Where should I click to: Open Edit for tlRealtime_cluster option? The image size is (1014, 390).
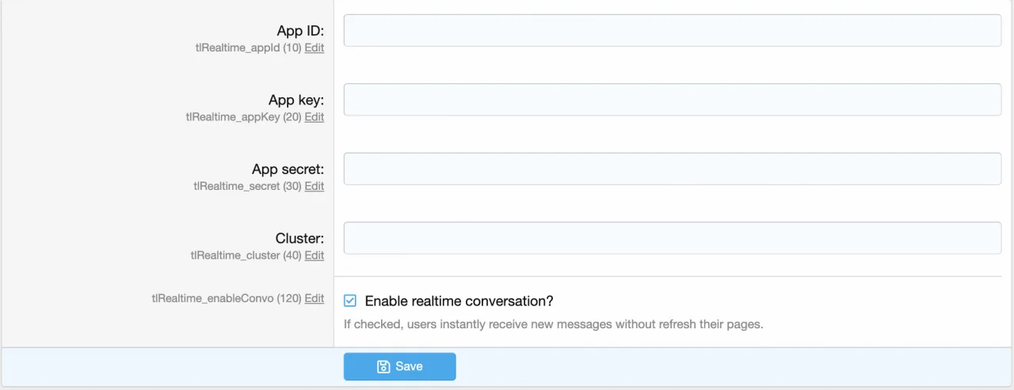point(314,256)
